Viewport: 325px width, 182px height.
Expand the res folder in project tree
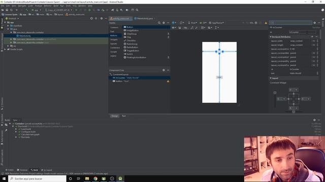coord(8,46)
